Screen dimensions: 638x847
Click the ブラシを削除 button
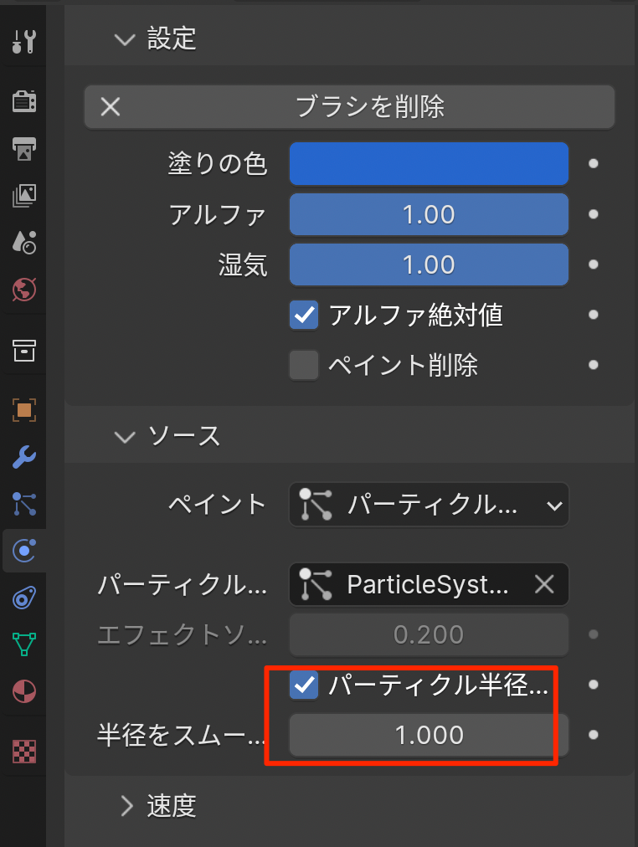[x=350, y=106]
